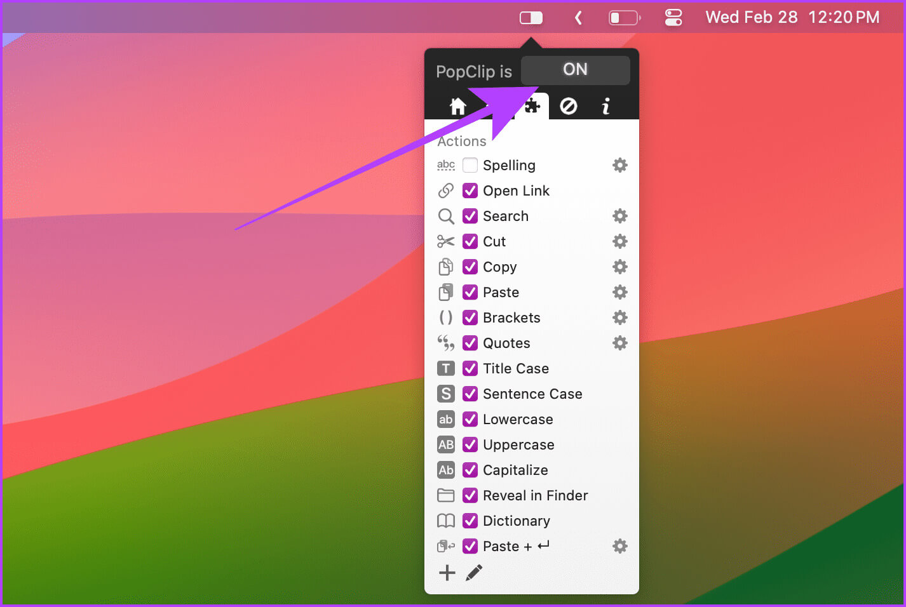Click the Open Link label text
906x607 pixels.
point(517,190)
